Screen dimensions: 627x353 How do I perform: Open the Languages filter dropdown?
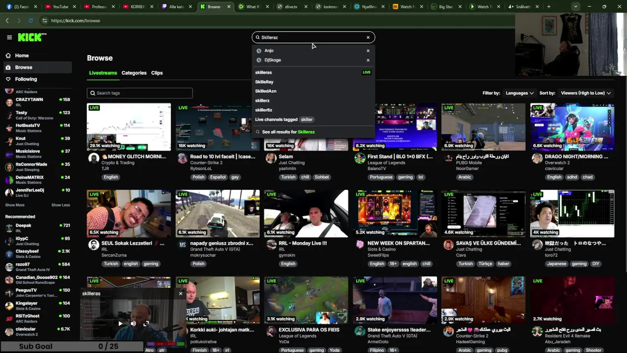pyautogui.click(x=520, y=93)
